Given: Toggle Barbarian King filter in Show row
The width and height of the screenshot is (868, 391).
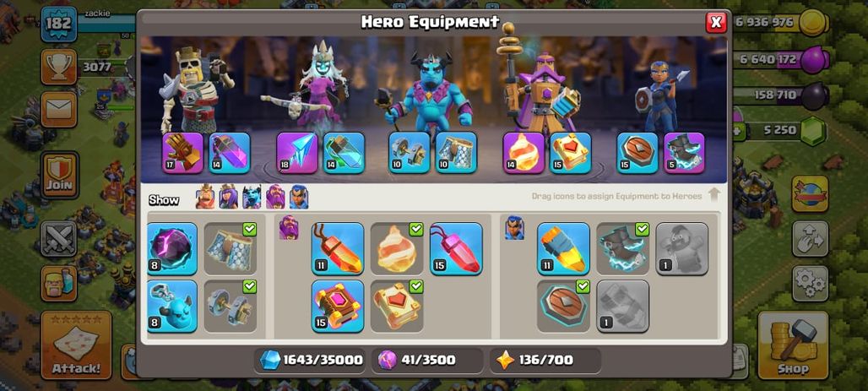Looking at the screenshot, I should tap(205, 197).
